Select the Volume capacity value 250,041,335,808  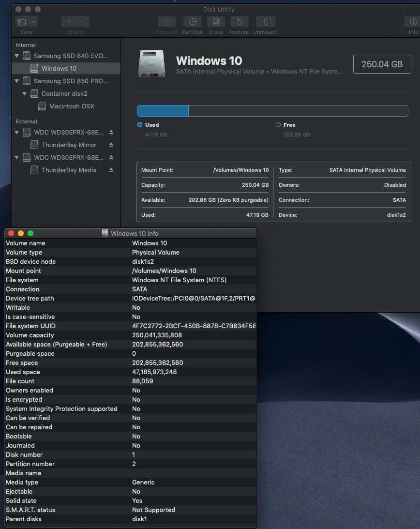(x=157, y=335)
